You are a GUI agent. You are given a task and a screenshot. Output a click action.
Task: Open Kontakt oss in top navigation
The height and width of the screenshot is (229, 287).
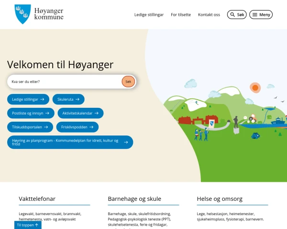(x=209, y=15)
